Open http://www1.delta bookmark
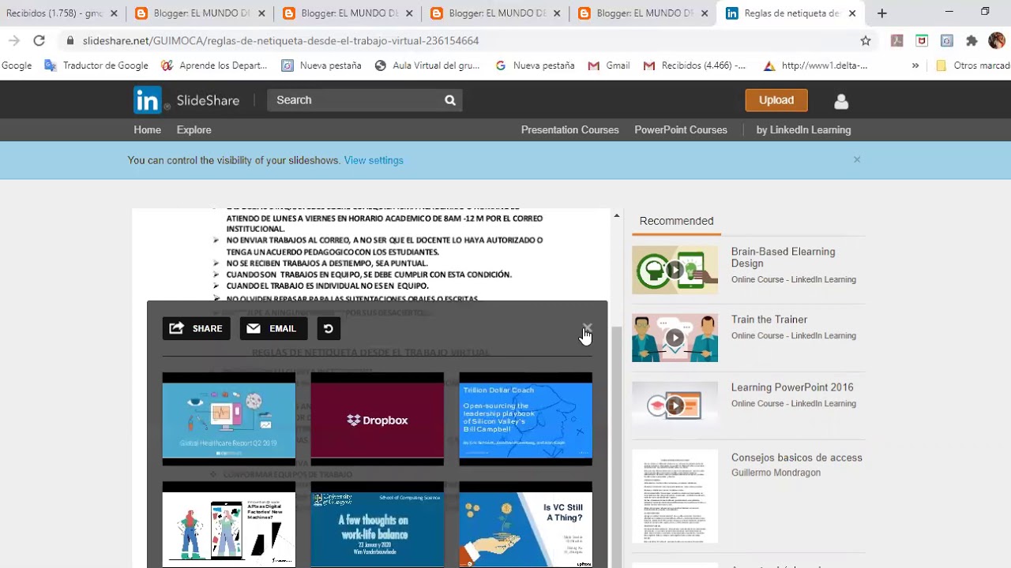Screen dimensions: 1011x568 click(816, 65)
